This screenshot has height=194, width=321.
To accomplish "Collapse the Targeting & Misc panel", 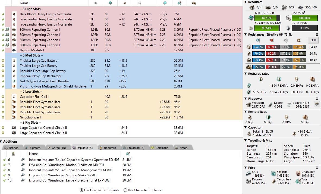I will (246, 140).
